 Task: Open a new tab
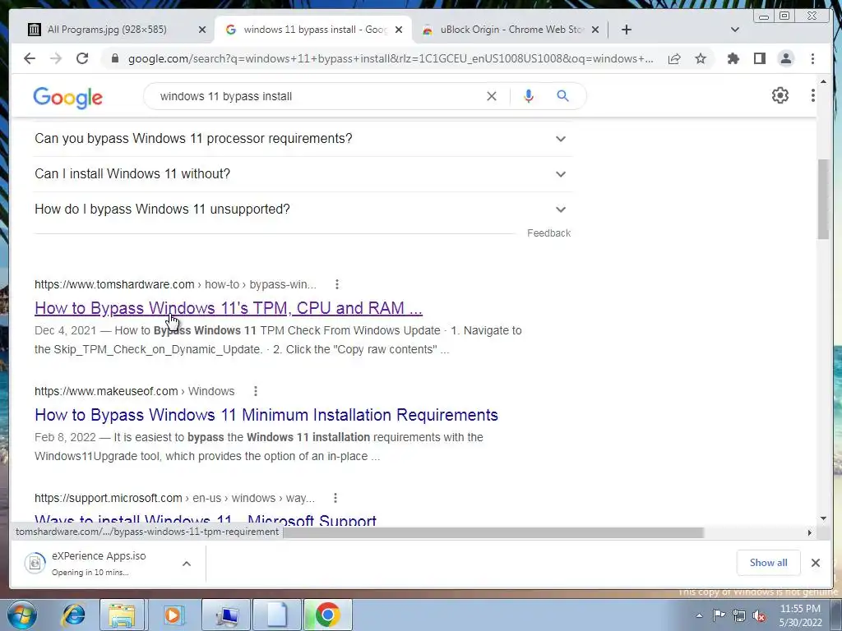(626, 30)
